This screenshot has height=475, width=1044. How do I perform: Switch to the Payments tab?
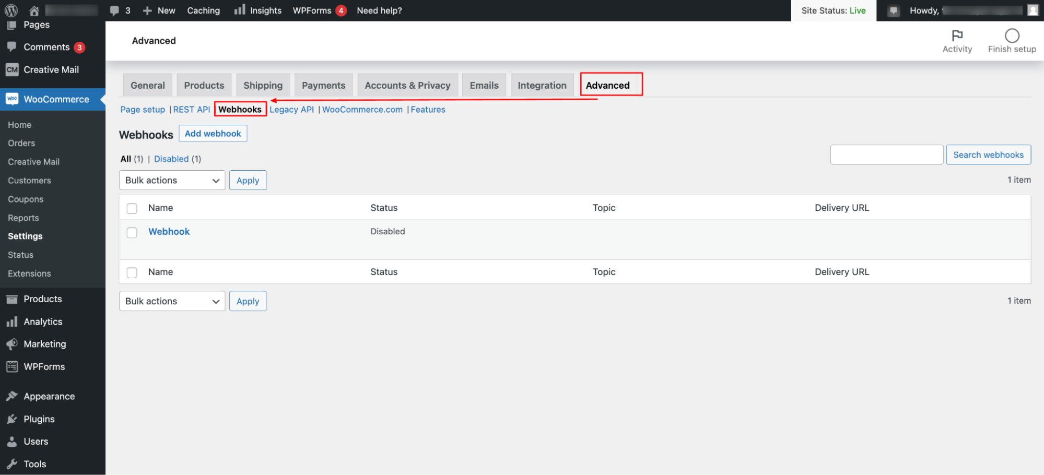click(323, 85)
